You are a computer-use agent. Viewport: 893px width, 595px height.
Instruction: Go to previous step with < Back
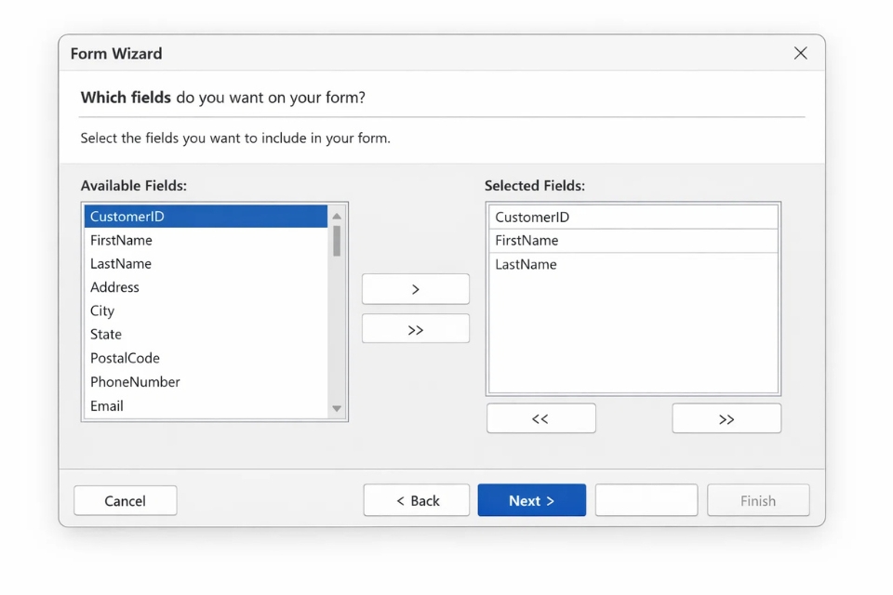tap(417, 500)
